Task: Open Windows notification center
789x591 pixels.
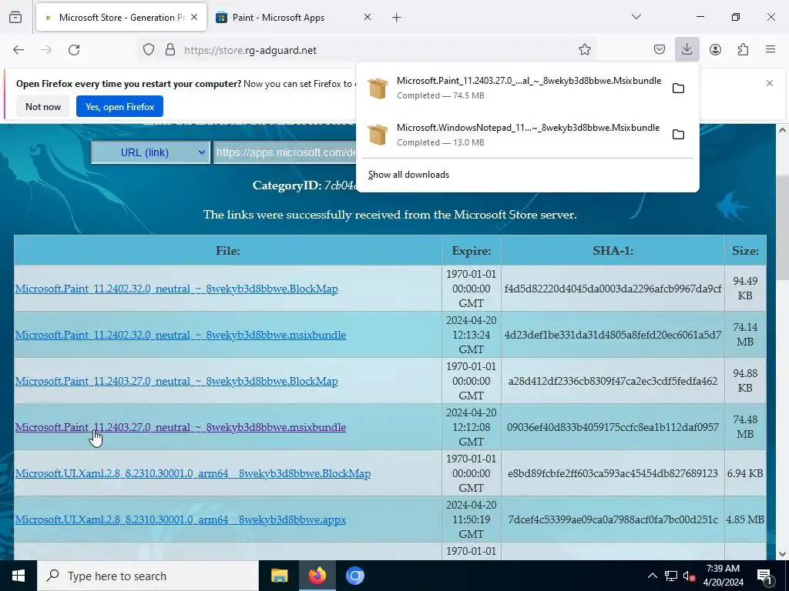Action: point(764,576)
